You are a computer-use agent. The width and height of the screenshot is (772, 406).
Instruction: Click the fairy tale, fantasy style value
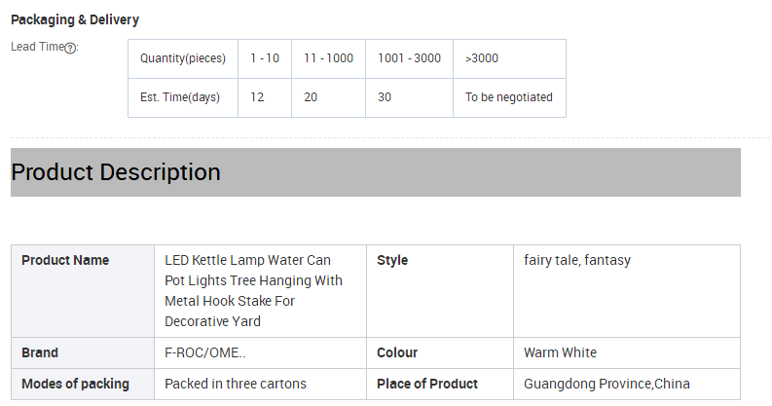pyautogui.click(x=577, y=260)
